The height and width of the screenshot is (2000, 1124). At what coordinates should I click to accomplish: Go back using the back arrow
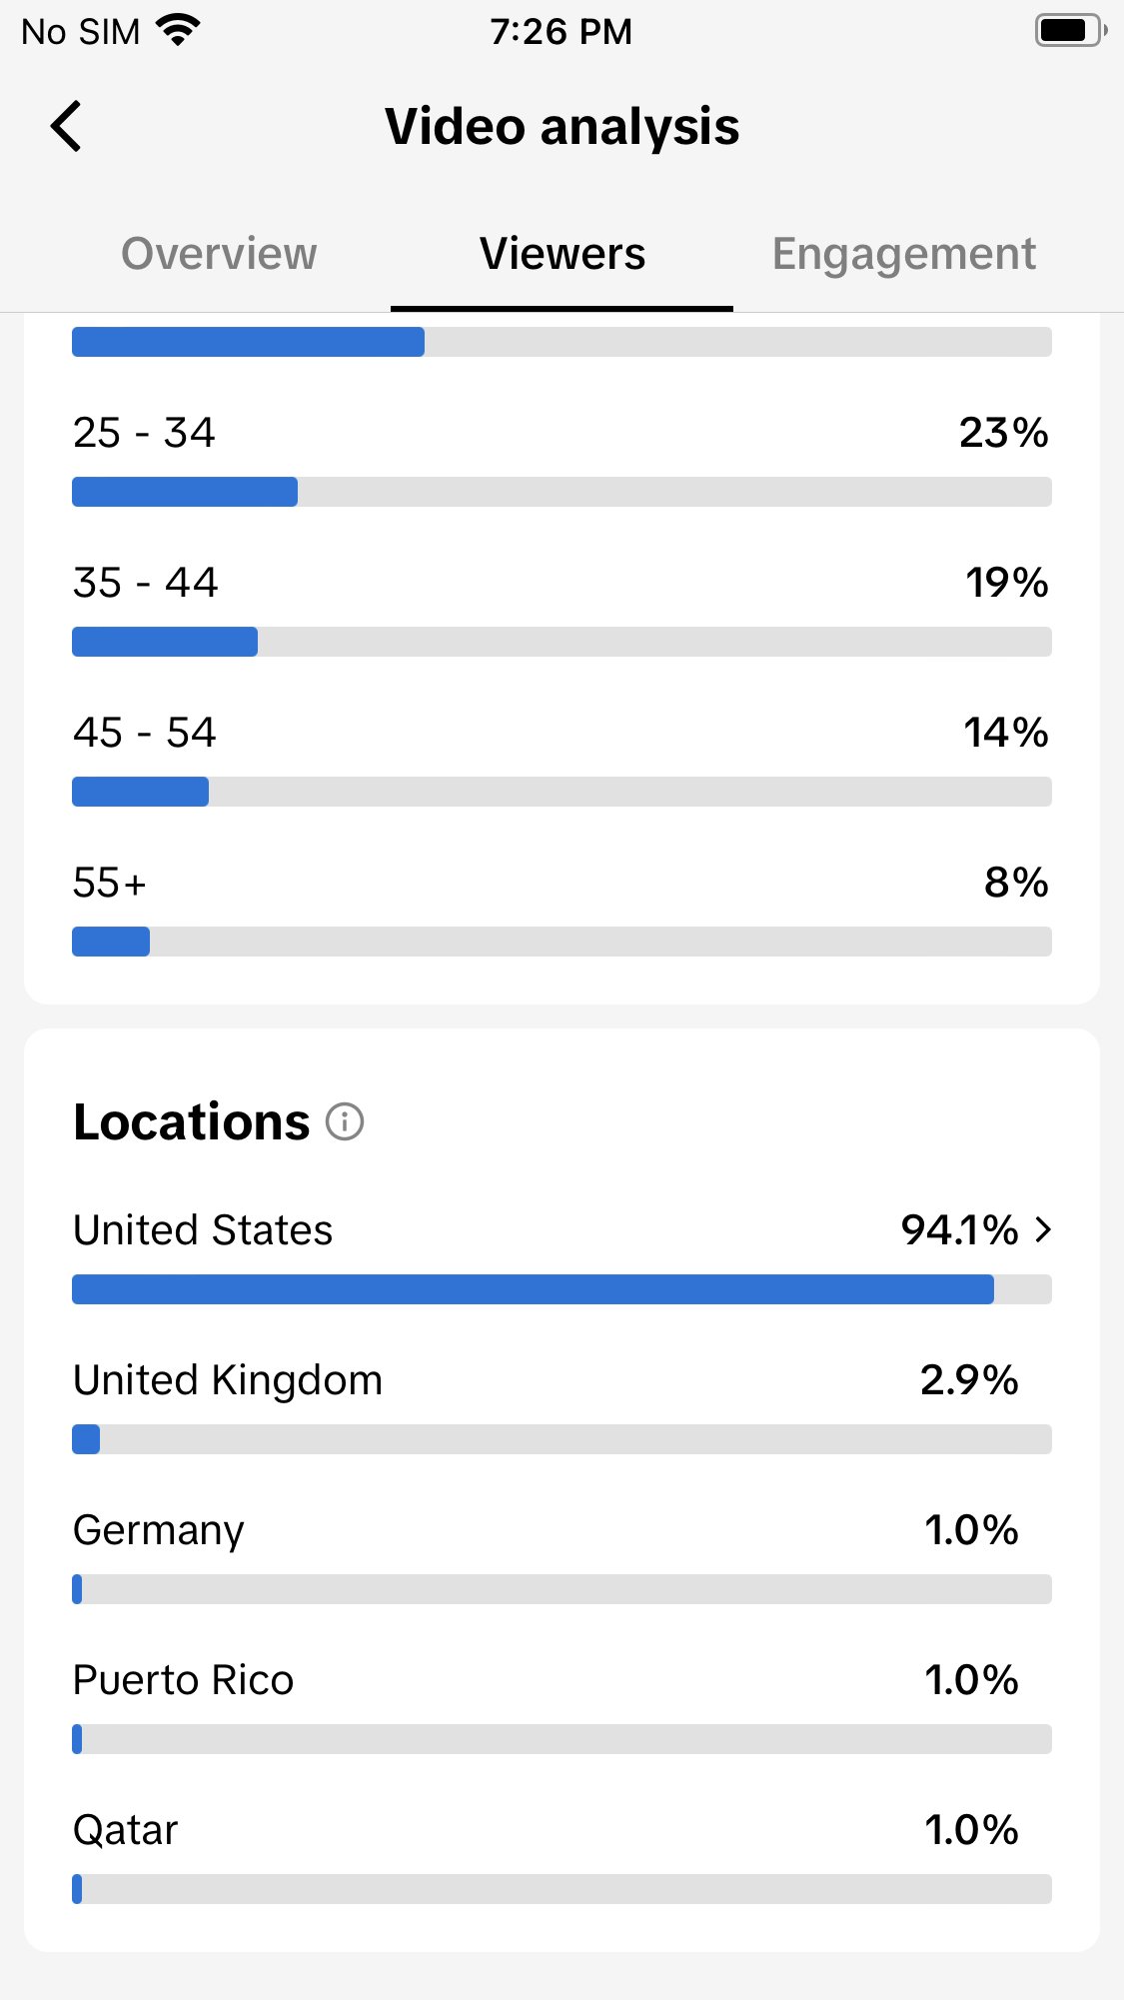coord(66,127)
